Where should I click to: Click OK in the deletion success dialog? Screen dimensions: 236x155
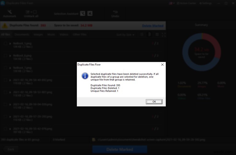(x=154, y=101)
